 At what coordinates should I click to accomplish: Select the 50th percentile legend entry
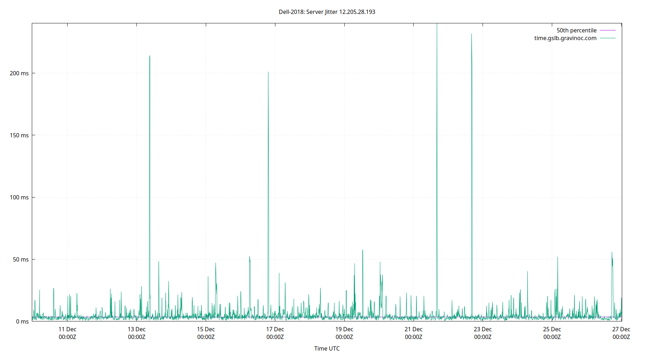(576, 30)
